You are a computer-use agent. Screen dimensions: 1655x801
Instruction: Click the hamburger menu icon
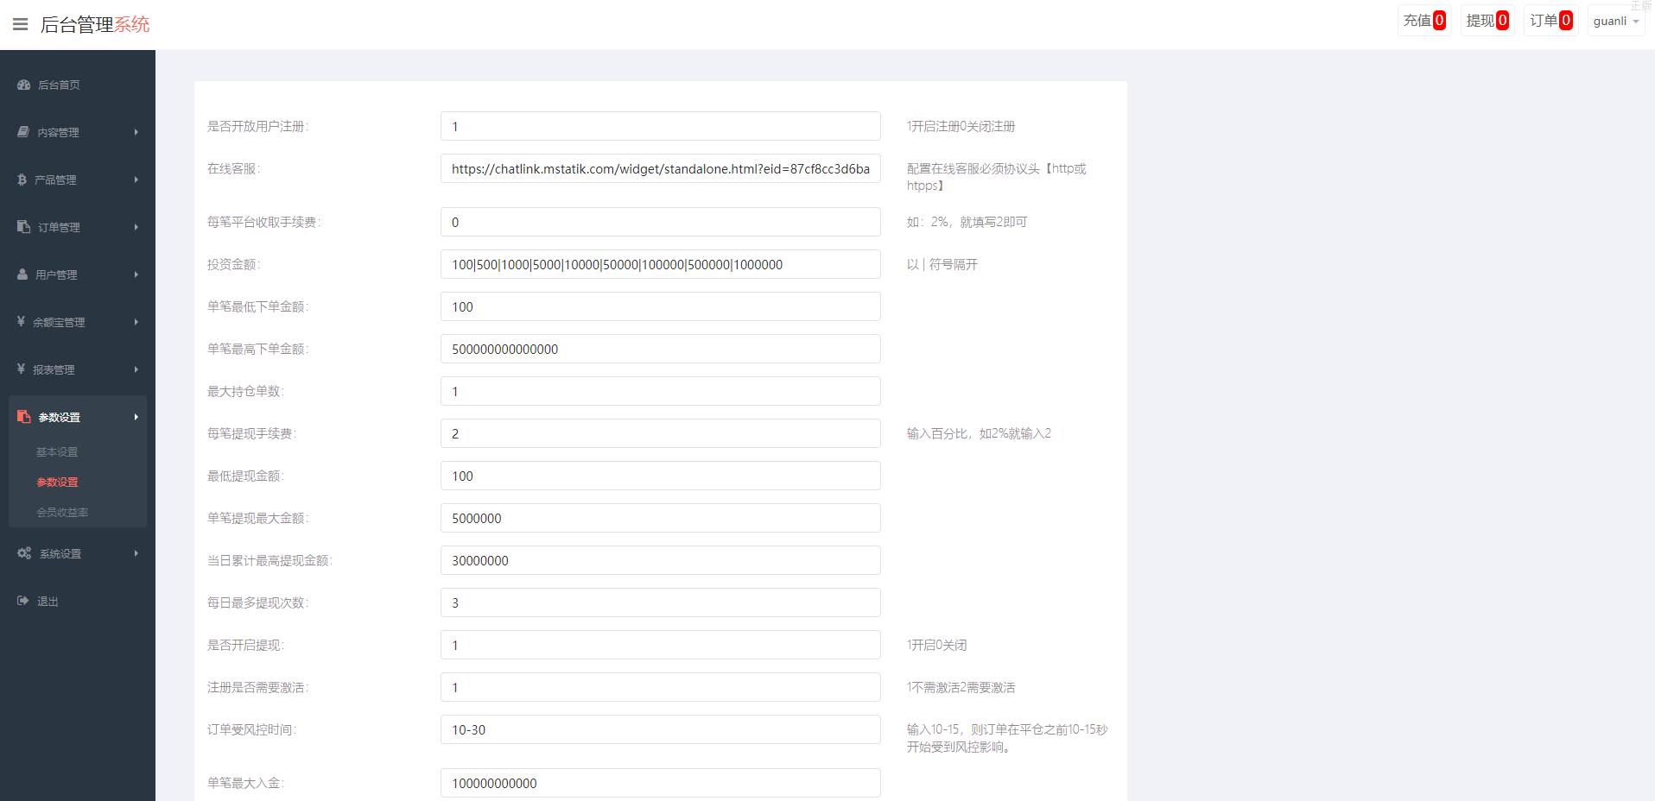(20, 24)
